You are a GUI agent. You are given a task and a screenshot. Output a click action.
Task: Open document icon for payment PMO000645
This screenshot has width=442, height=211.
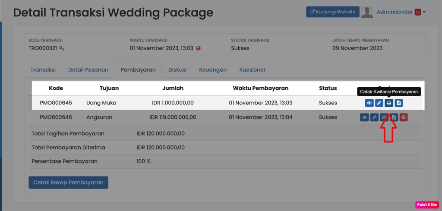coord(398,103)
